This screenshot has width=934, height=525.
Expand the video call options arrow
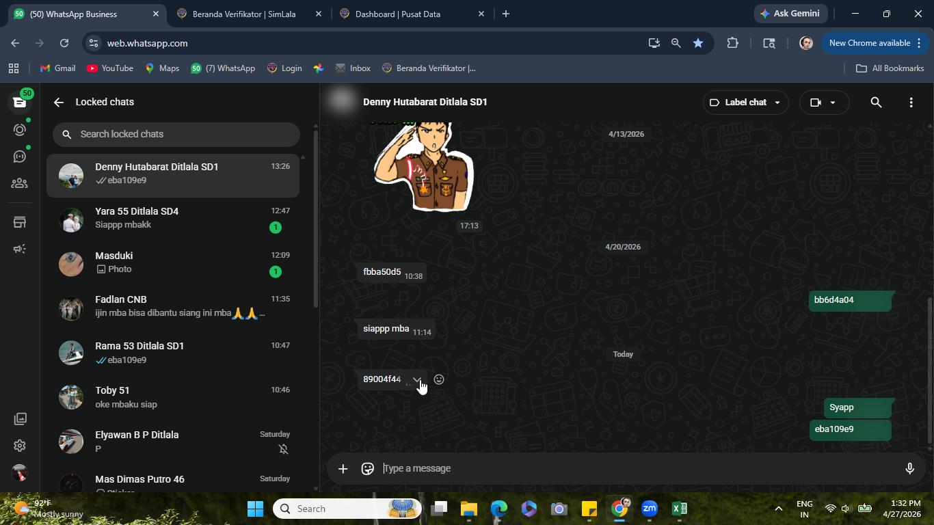coord(833,102)
